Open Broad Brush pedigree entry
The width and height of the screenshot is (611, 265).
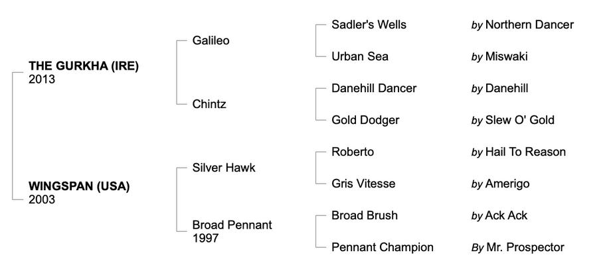coord(365,215)
